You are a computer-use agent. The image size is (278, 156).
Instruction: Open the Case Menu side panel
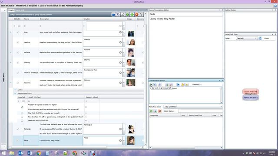click(x=3, y=78)
